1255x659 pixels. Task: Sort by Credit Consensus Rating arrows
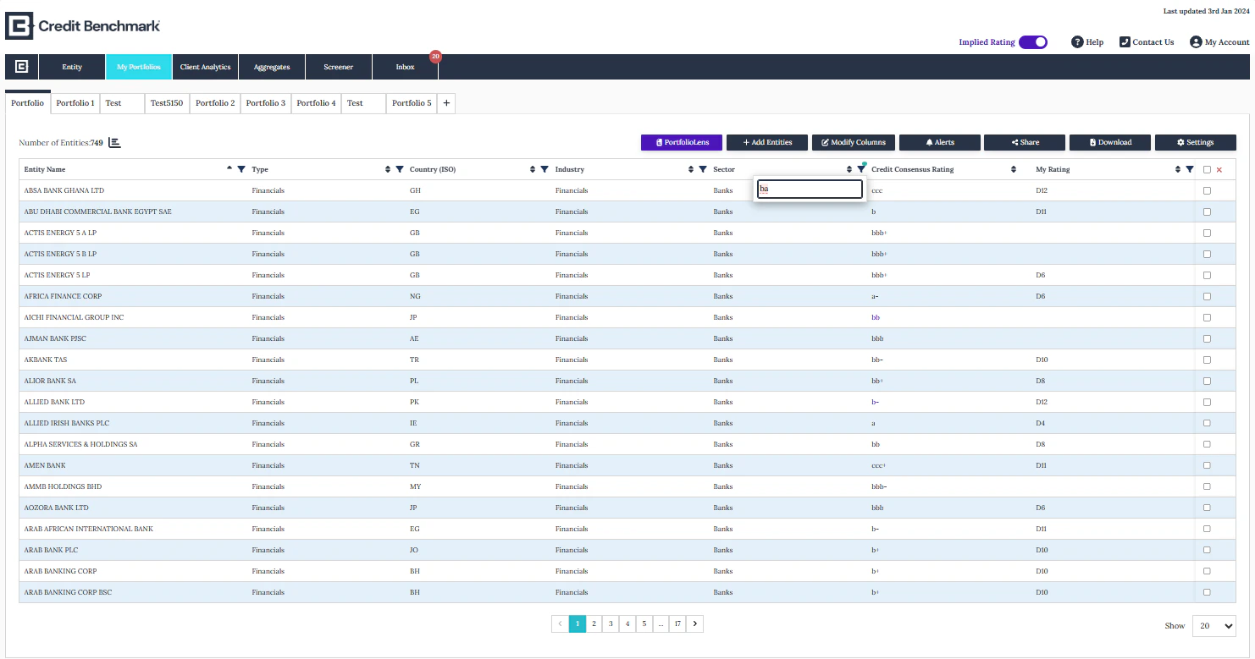pos(1014,169)
